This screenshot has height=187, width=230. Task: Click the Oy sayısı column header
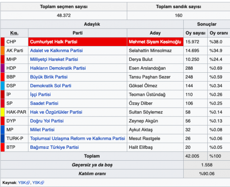(195, 33)
